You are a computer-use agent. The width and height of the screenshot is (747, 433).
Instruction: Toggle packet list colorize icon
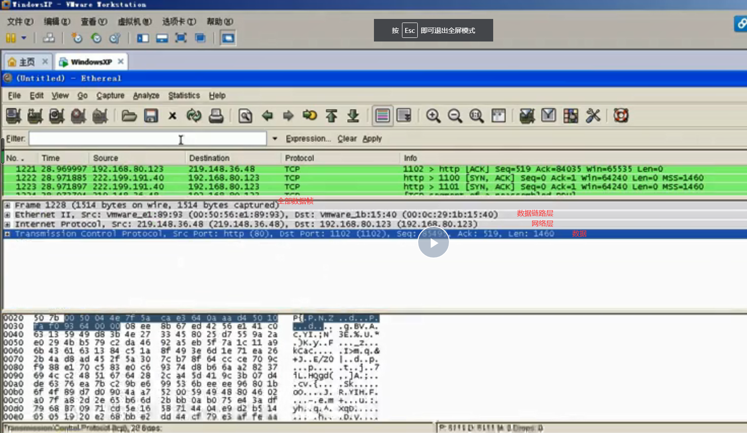[x=383, y=116]
